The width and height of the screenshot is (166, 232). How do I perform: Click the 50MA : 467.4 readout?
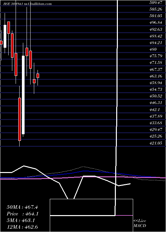click(22, 207)
